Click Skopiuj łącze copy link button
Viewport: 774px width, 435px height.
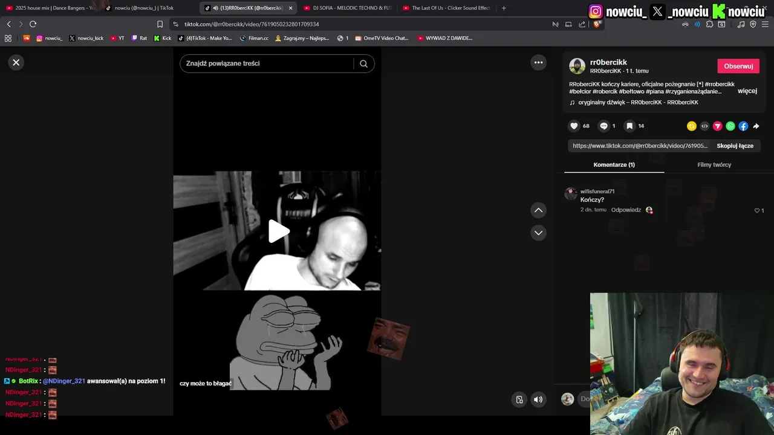point(735,146)
